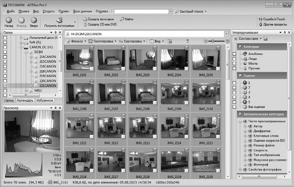Open the Service (Сервис) menu
Screen dimensions: 294x187
64,11
